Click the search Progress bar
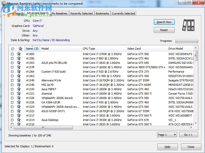 point(187,41)
